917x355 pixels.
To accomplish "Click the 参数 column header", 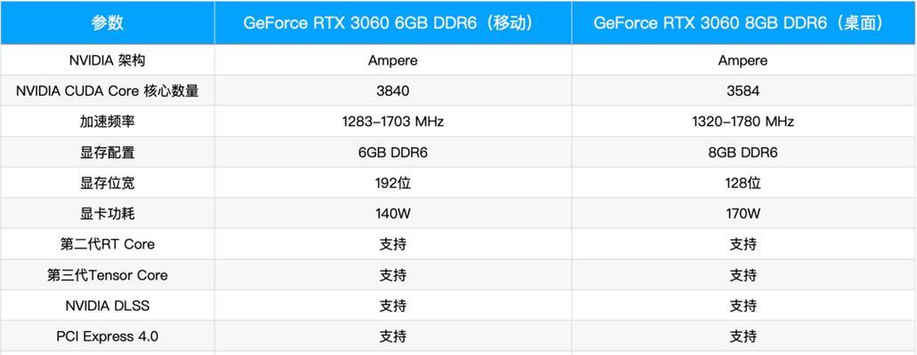I will pos(107,22).
